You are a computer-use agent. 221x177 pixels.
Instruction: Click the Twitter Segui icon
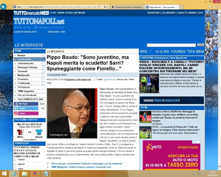tap(16, 108)
